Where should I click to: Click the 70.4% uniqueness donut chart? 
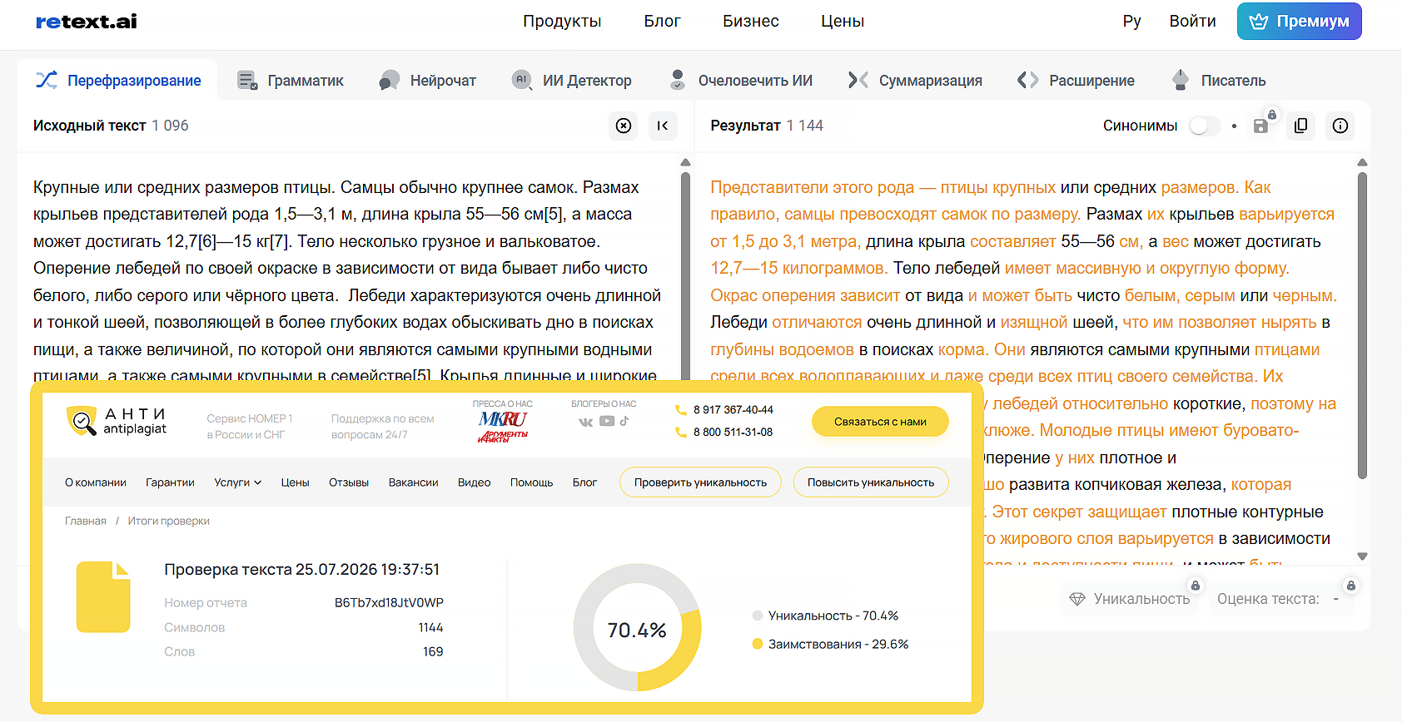pyautogui.click(x=637, y=628)
